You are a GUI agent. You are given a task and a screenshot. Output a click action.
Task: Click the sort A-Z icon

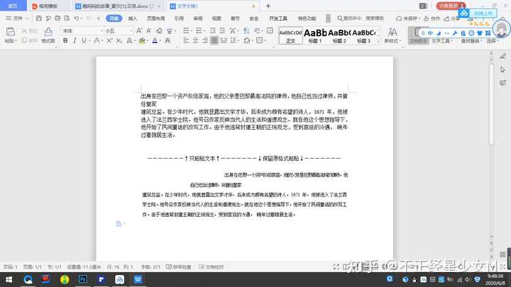point(246,30)
